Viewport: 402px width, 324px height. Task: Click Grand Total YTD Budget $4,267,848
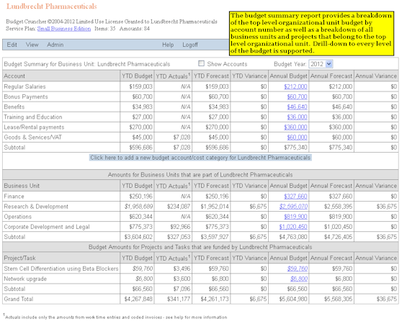tap(138, 299)
